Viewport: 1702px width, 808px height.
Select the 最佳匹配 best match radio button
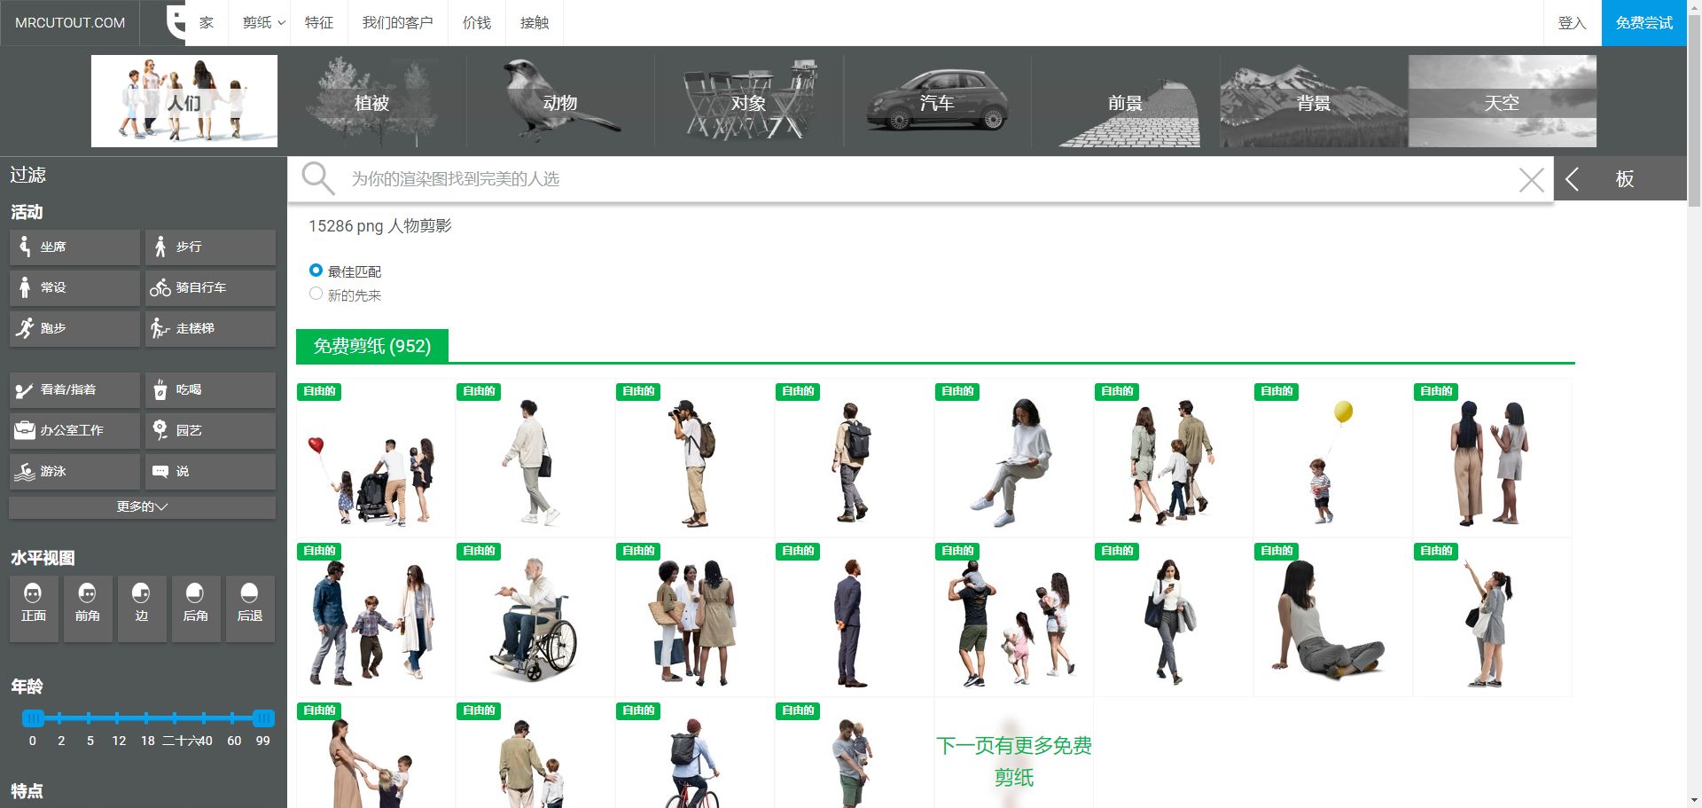click(x=316, y=271)
